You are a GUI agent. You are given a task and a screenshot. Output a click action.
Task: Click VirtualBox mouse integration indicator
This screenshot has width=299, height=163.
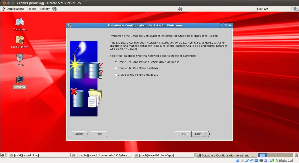point(272,160)
